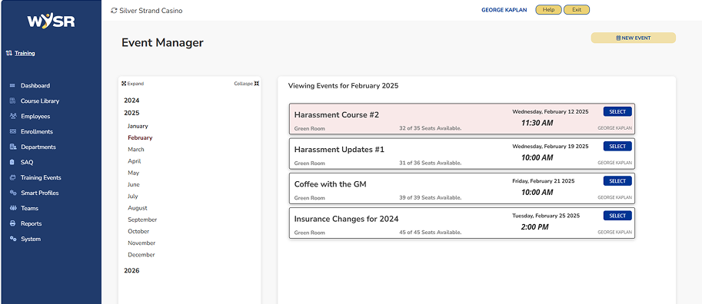Viewport: 702px width, 304px height.
Task: Collapse all years with Collapse label
Action: (244, 84)
